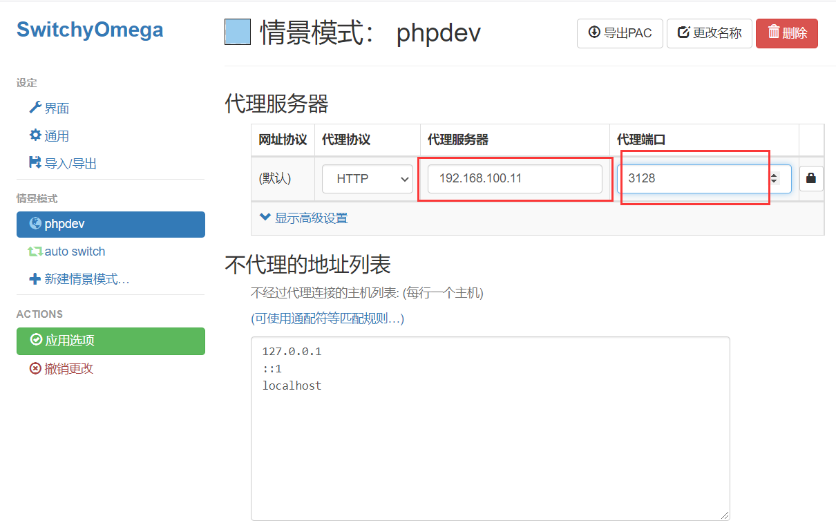The height and width of the screenshot is (532, 836).
Task: Click the 更改名称 rename button
Action: coord(710,33)
